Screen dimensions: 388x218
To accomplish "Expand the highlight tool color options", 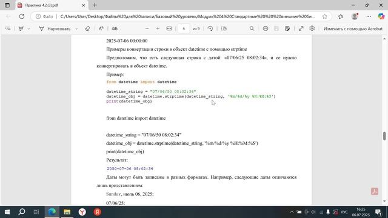I will [28, 29].
